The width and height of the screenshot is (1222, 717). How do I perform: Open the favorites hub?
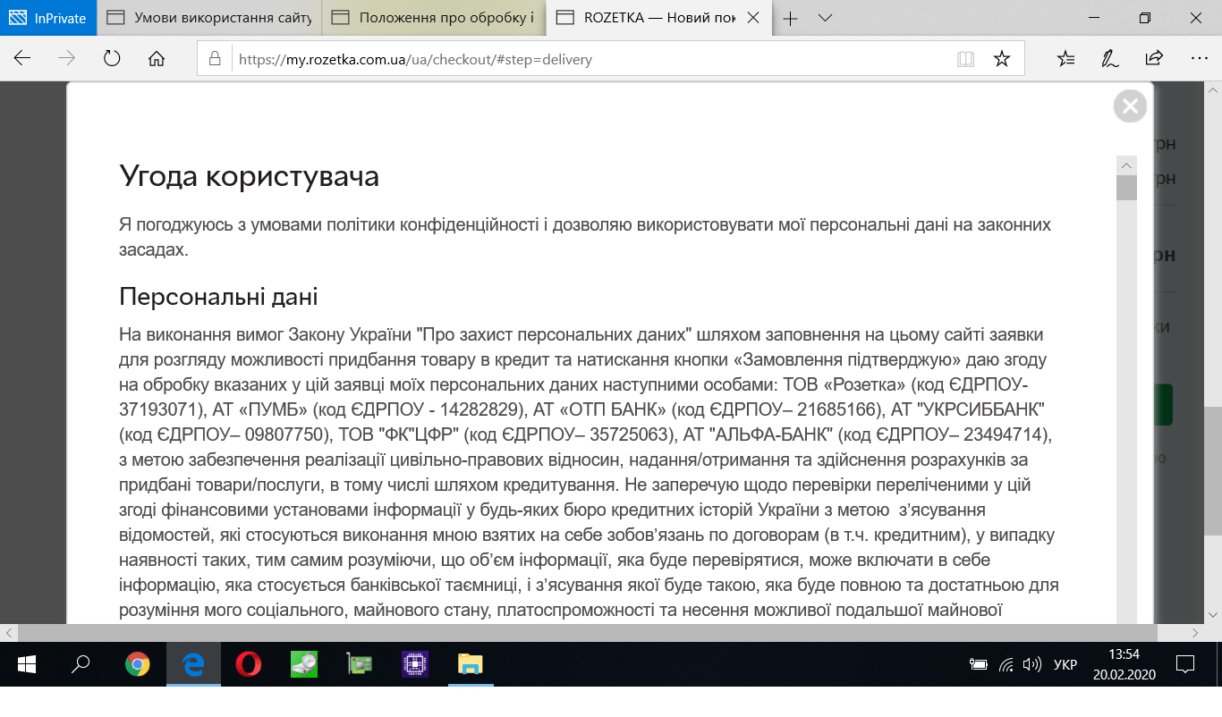pyautogui.click(x=1065, y=59)
